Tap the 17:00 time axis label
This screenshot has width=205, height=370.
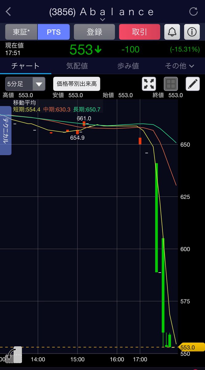click(x=140, y=360)
